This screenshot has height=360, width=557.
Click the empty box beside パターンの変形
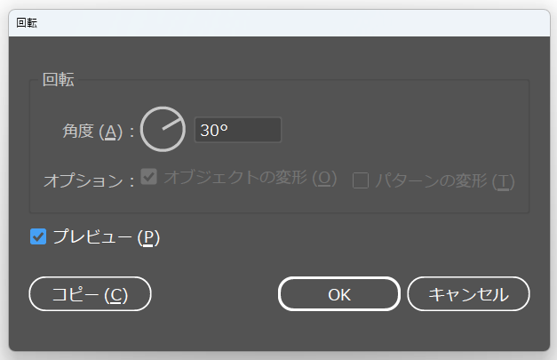pyautogui.click(x=361, y=180)
